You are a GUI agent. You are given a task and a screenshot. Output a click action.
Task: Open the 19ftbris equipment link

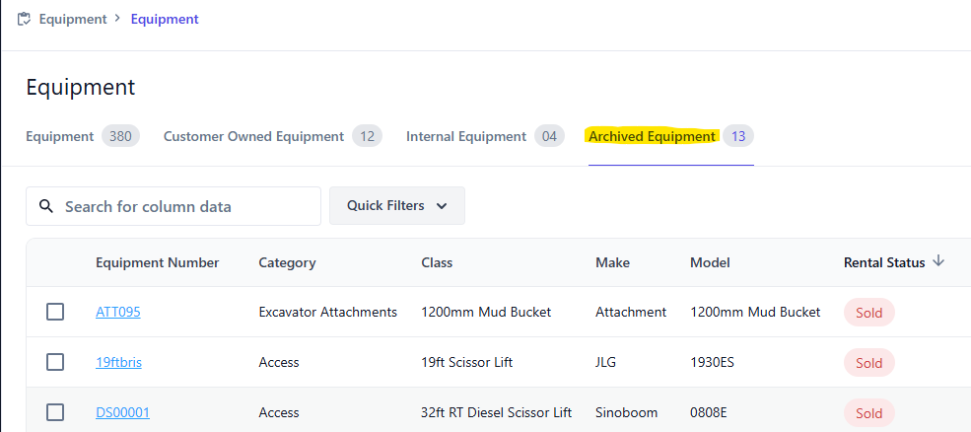point(119,363)
